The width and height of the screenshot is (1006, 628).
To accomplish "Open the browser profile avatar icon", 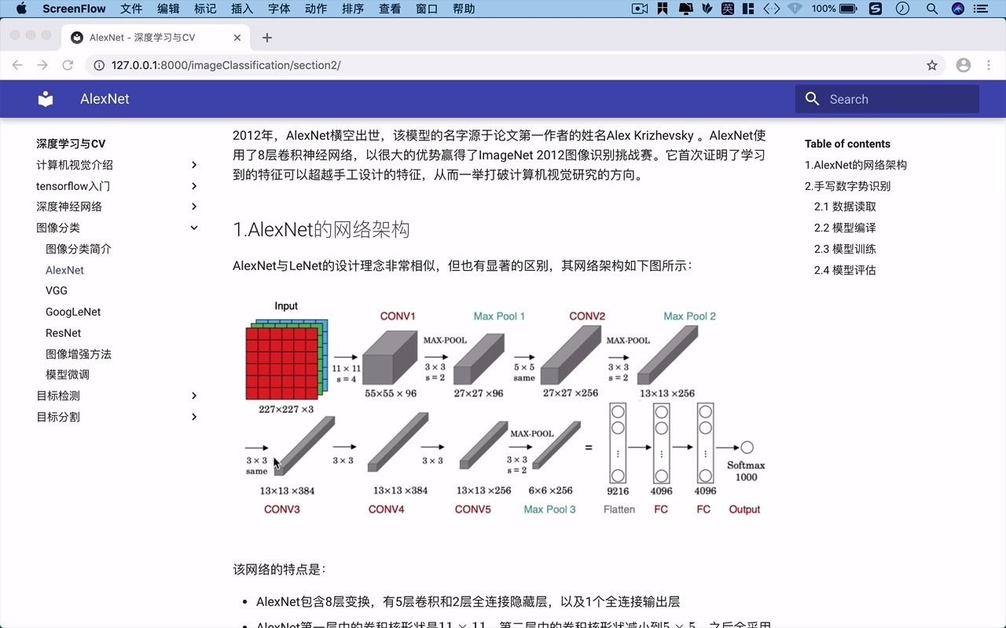I will click(964, 65).
